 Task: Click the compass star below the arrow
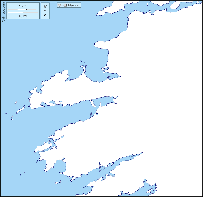pyautogui.click(x=45, y=15)
